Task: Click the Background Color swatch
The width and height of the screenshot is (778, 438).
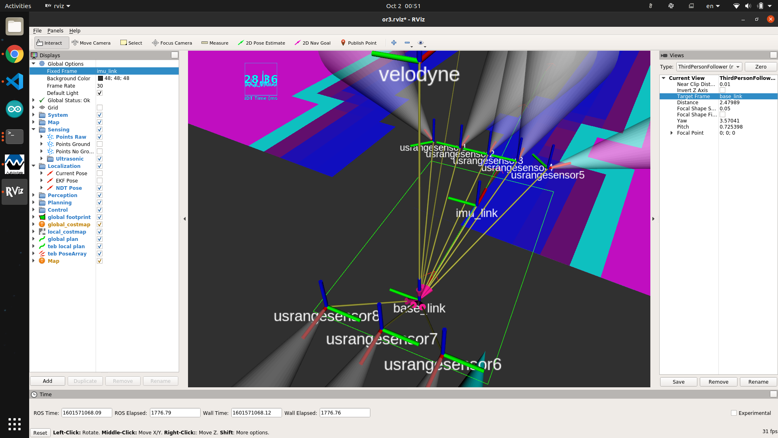Action: click(x=100, y=79)
